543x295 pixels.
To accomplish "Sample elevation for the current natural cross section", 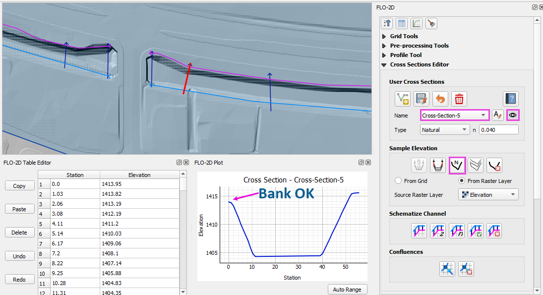I will point(457,165).
